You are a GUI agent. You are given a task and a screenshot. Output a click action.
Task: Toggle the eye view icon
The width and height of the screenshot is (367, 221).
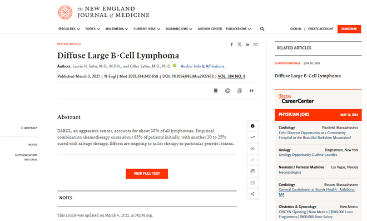click(x=252, y=149)
